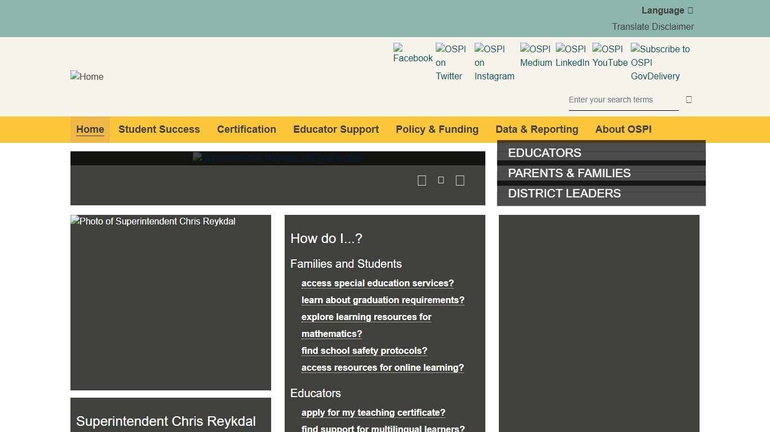
Task: Expand the Parents & Families panel
Action: tap(601, 173)
